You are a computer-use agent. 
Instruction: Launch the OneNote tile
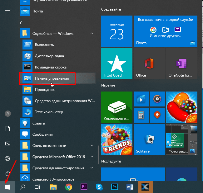(x=181, y=63)
